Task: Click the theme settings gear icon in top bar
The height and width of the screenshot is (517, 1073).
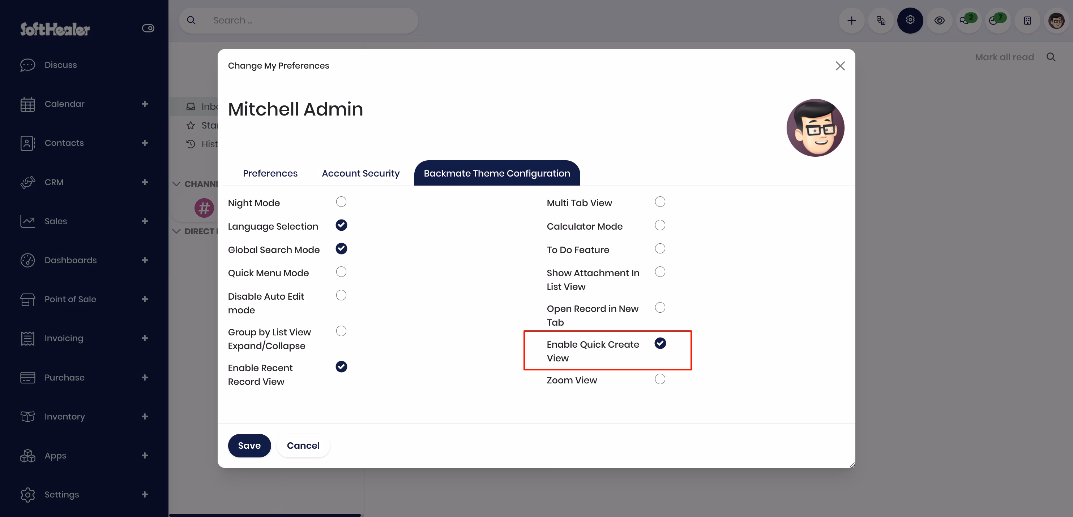Action: (x=910, y=20)
